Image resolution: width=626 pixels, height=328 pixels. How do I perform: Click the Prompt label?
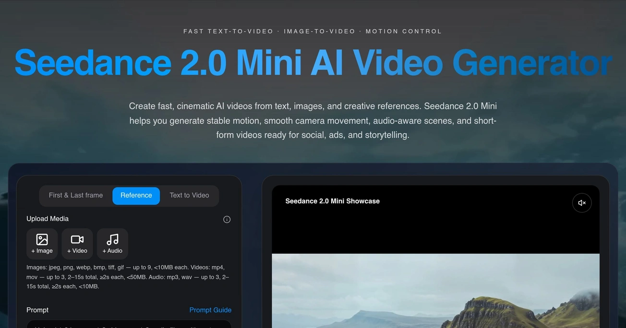[37, 310]
